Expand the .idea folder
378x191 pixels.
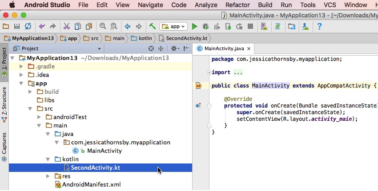[x=21, y=75]
